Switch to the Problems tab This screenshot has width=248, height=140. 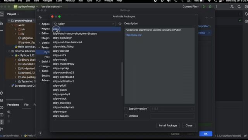[x=13, y=105]
